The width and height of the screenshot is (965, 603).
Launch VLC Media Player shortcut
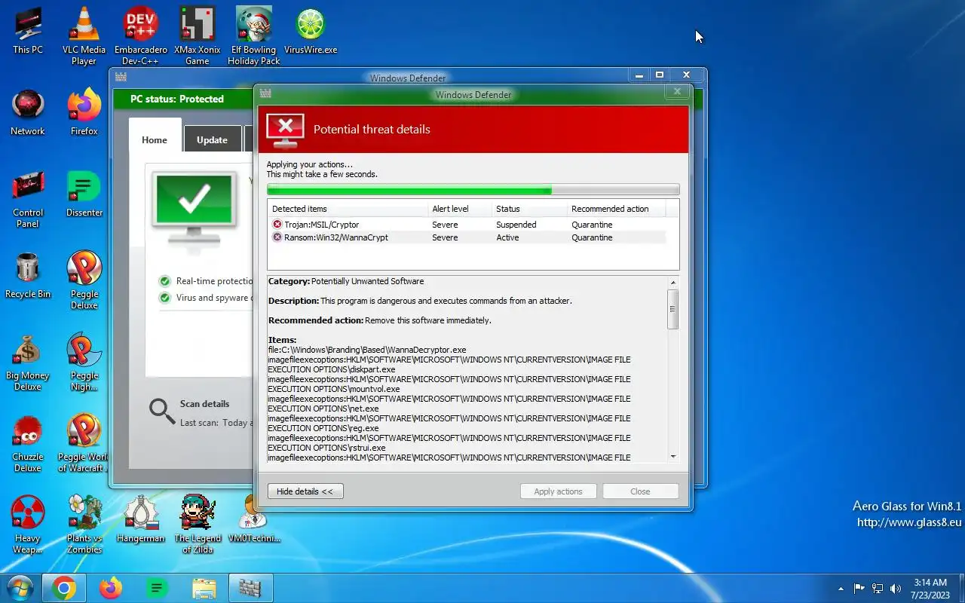tap(84, 36)
